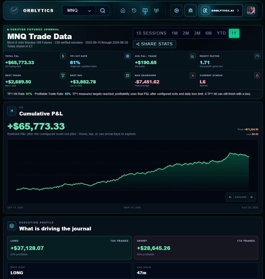
Task: Click the Best Day calendar icon
Action: (x=128, y=75)
